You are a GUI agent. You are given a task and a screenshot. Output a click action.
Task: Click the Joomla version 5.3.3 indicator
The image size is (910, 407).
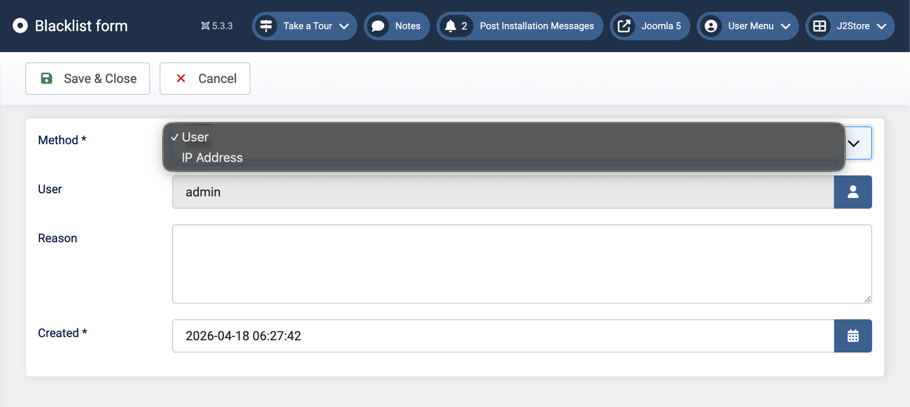click(217, 26)
